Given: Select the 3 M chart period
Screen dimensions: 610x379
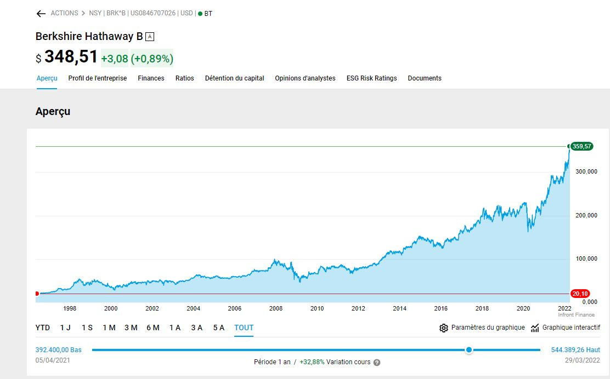Looking at the screenshot, I should tap(131, 328).
